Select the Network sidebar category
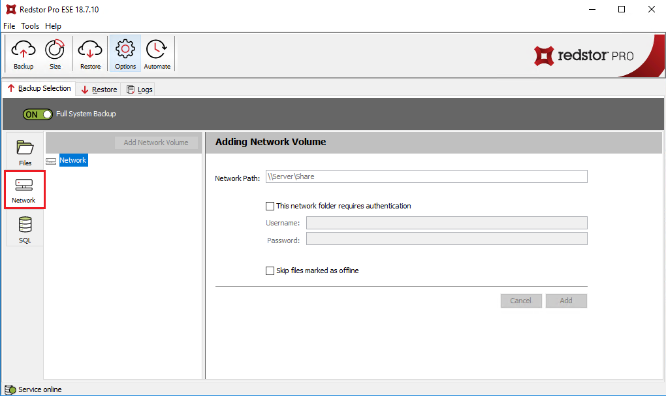The width and height of the screenshot is (666, 396). [x=24, y=190]
